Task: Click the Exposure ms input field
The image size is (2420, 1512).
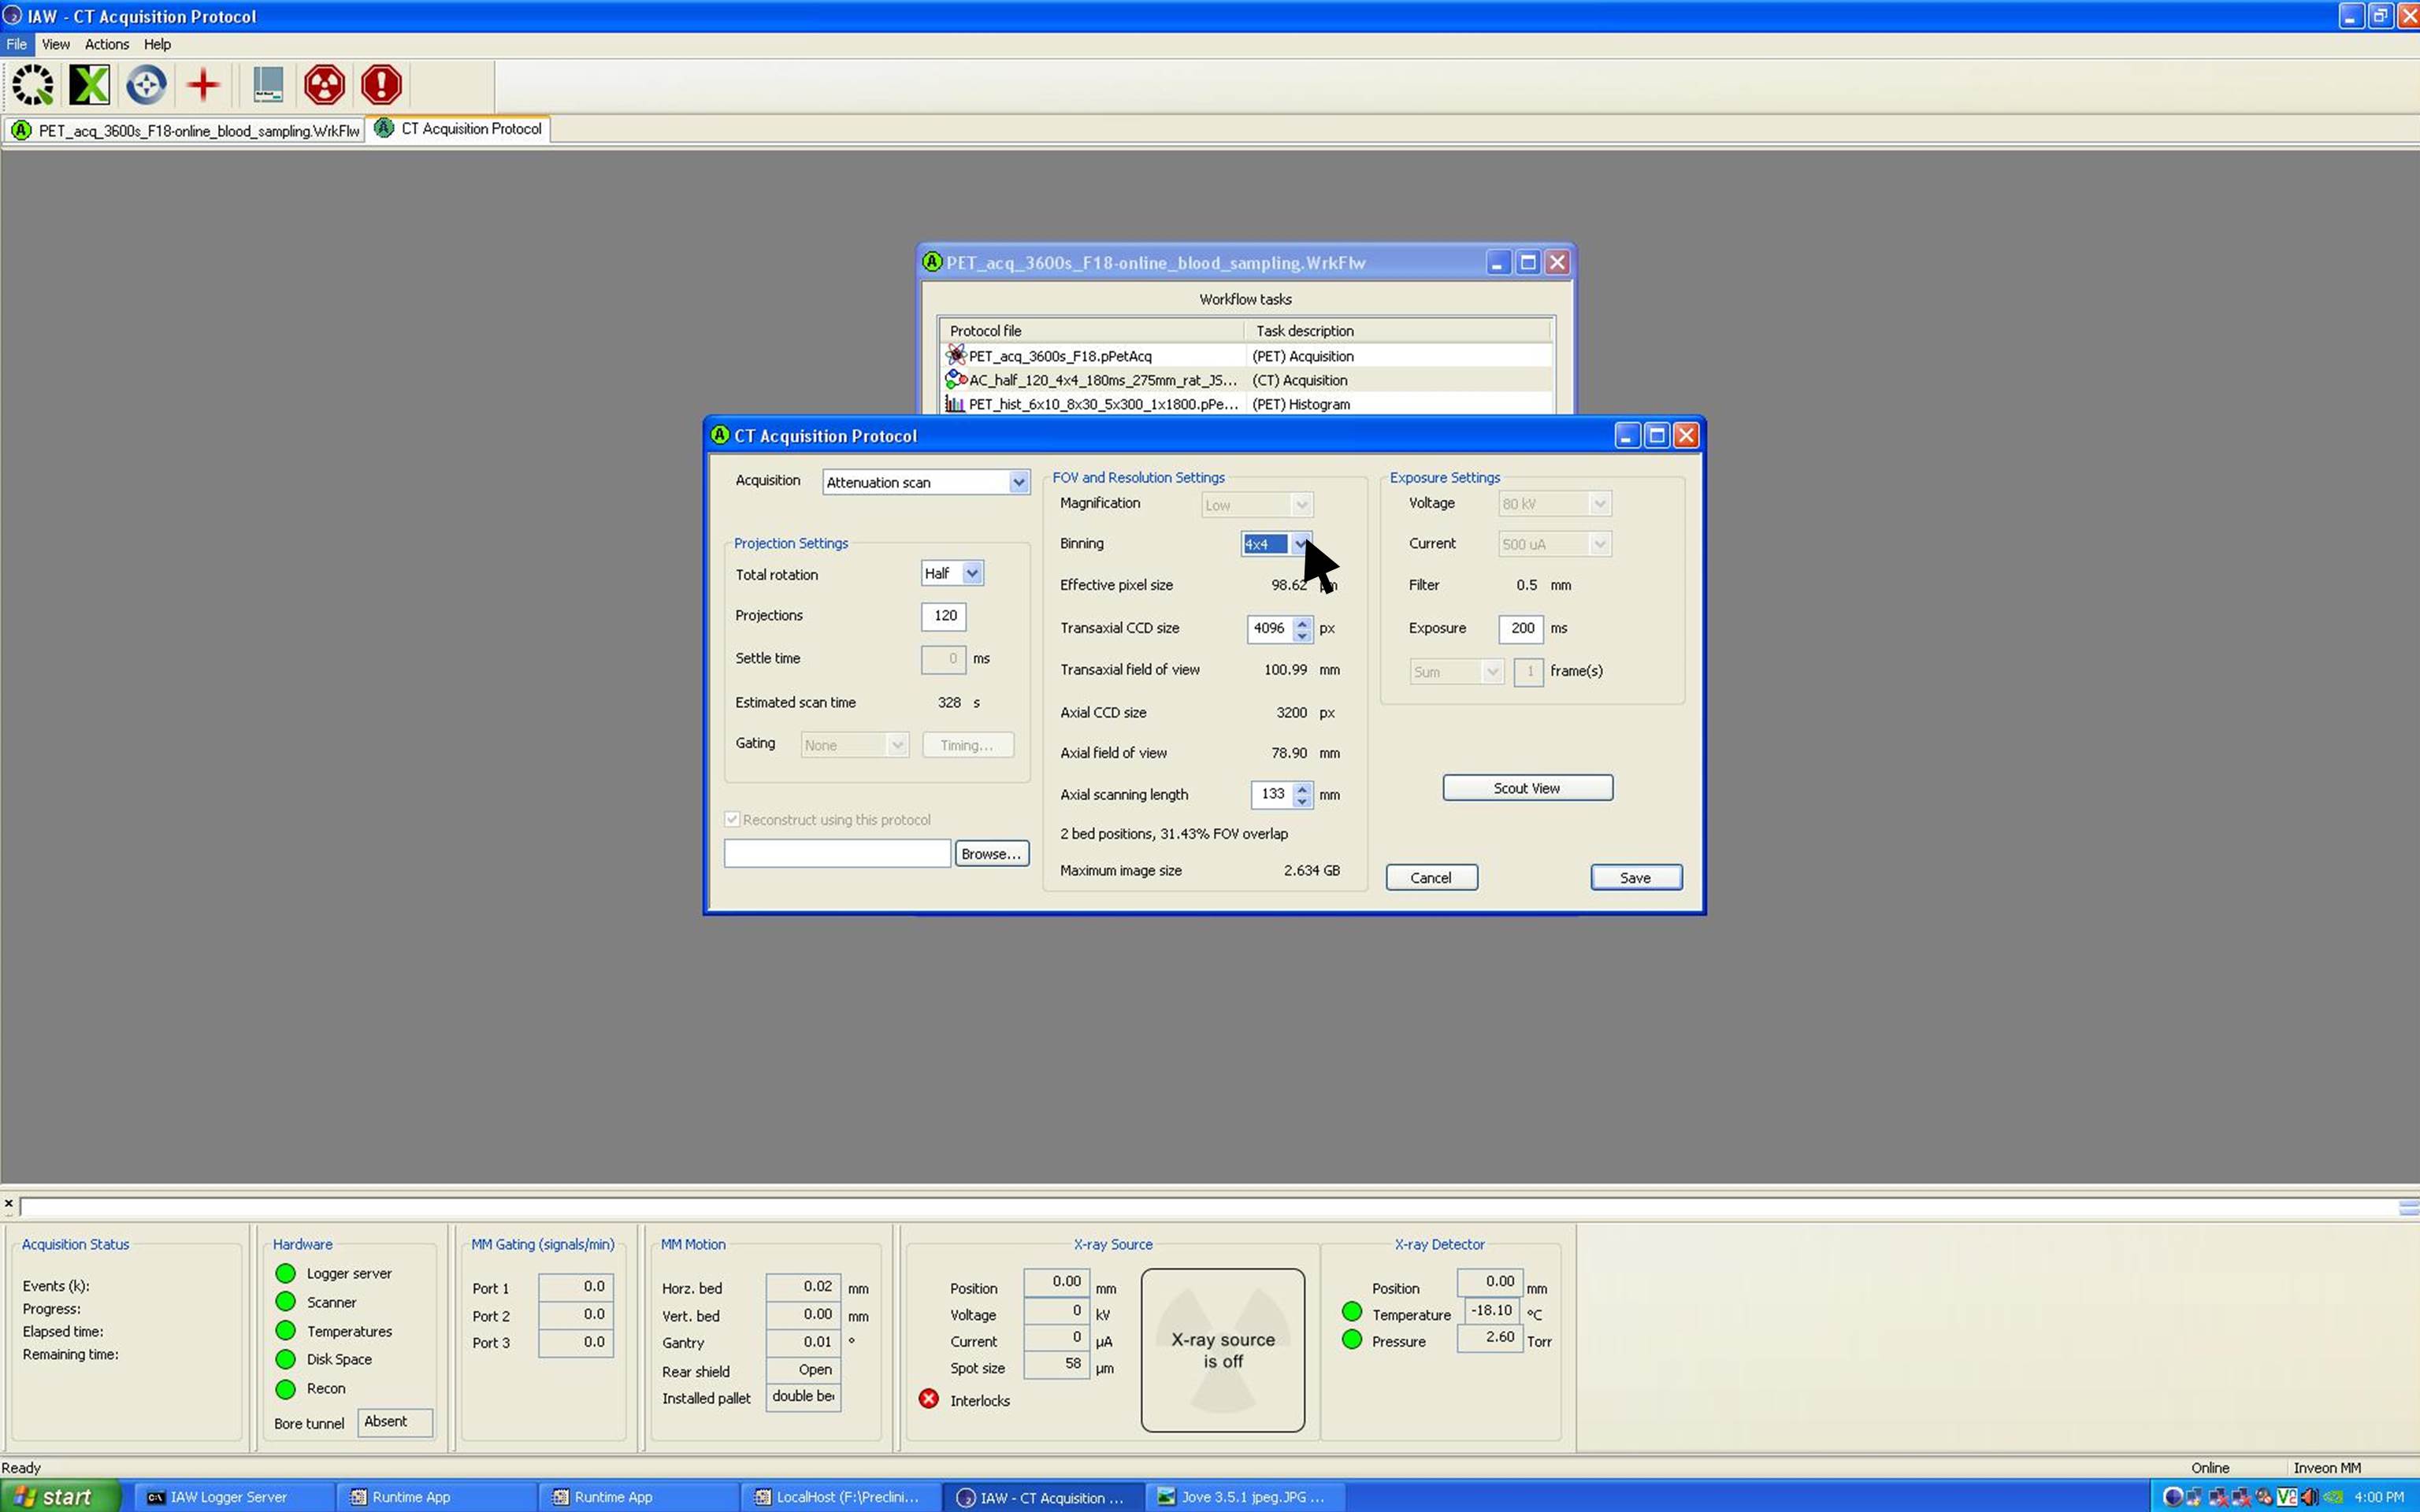Action: click(x=1520, y=628)
